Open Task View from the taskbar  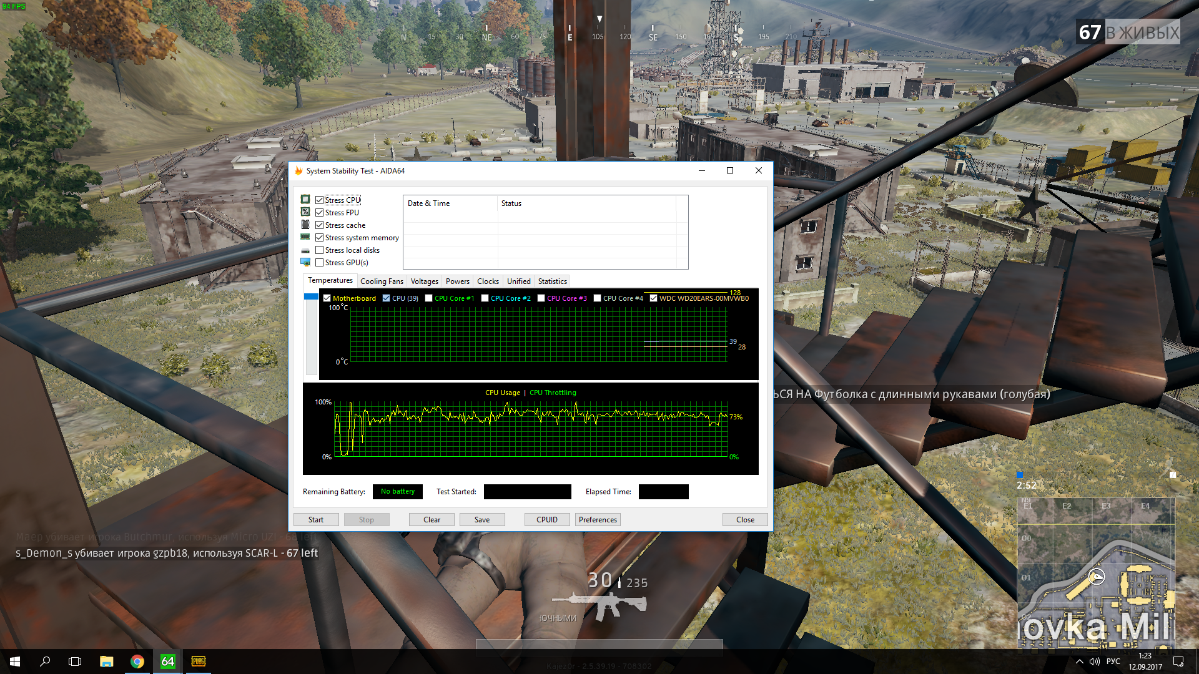[x=75, y=662]
